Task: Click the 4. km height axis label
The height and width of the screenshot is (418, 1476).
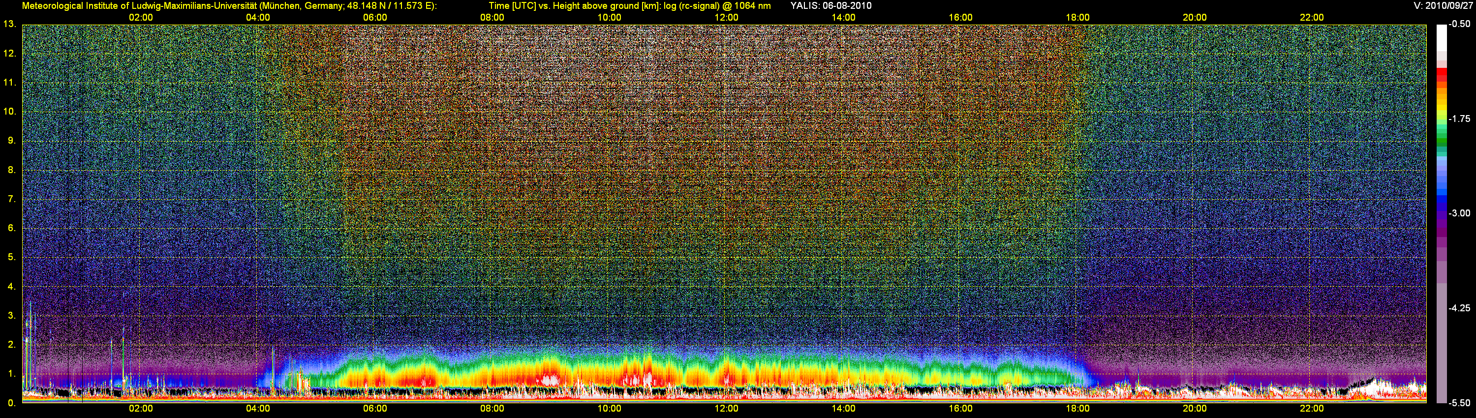Action: pyautogui.click(x=11, y=286)
